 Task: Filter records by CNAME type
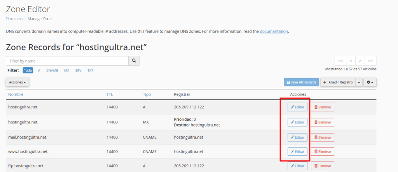point(52,71)
